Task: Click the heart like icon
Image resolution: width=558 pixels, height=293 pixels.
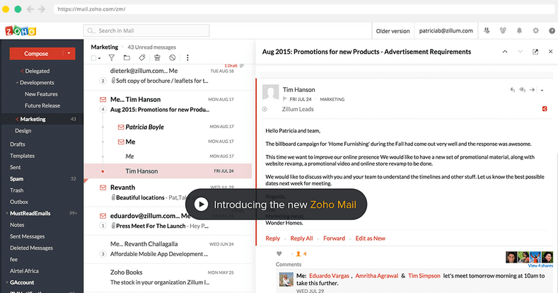Action: (x=279, y=254)
